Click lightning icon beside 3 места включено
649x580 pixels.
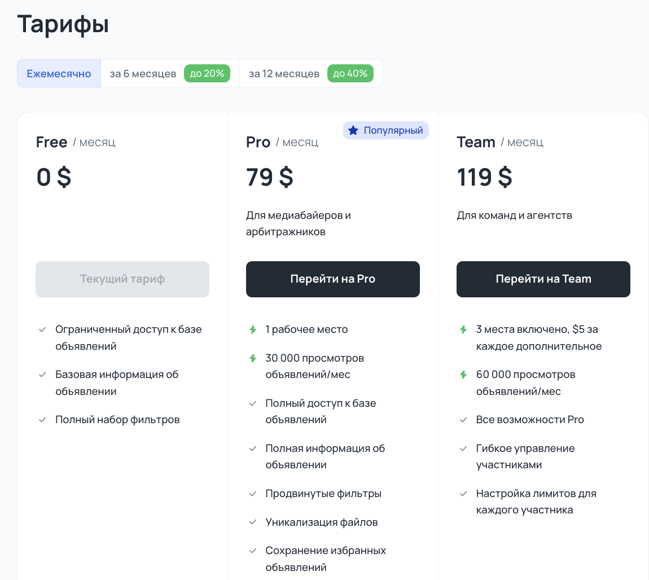463,329
